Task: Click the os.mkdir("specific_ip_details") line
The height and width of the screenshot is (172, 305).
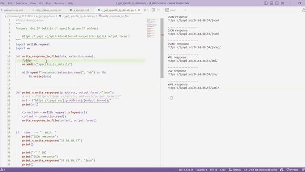Action: [47, 64]
